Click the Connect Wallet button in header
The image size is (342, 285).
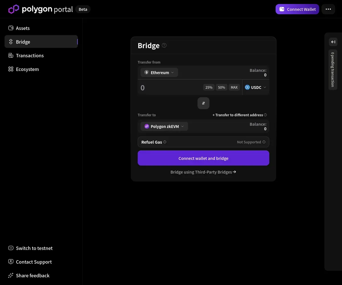tap(297, 9)
